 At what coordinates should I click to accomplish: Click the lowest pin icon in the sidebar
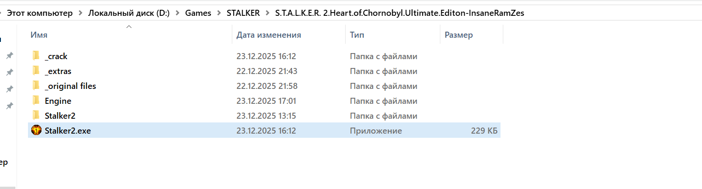tap(9, 106)
